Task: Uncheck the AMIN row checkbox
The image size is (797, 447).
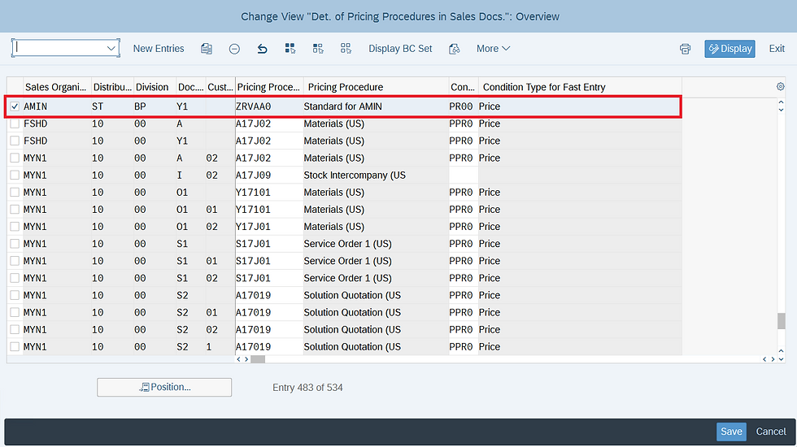Action: pos(15,106)
